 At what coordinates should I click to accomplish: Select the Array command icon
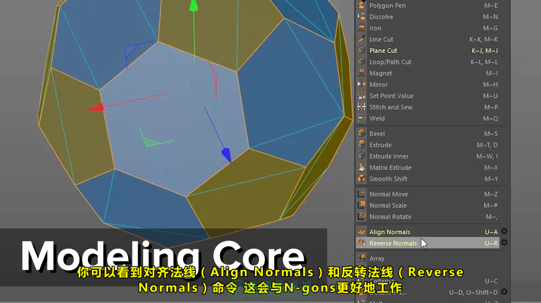click(x=361, y=258)
